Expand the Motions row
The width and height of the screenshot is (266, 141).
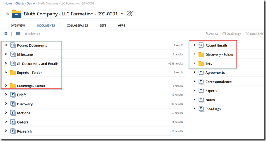coord(6,112)
